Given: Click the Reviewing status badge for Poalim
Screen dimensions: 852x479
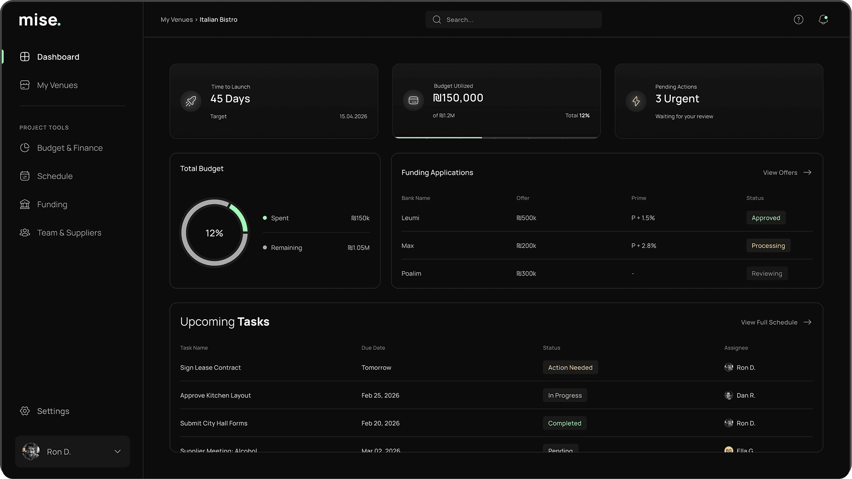Looking at the screenshot, I should tap(767, 273).
